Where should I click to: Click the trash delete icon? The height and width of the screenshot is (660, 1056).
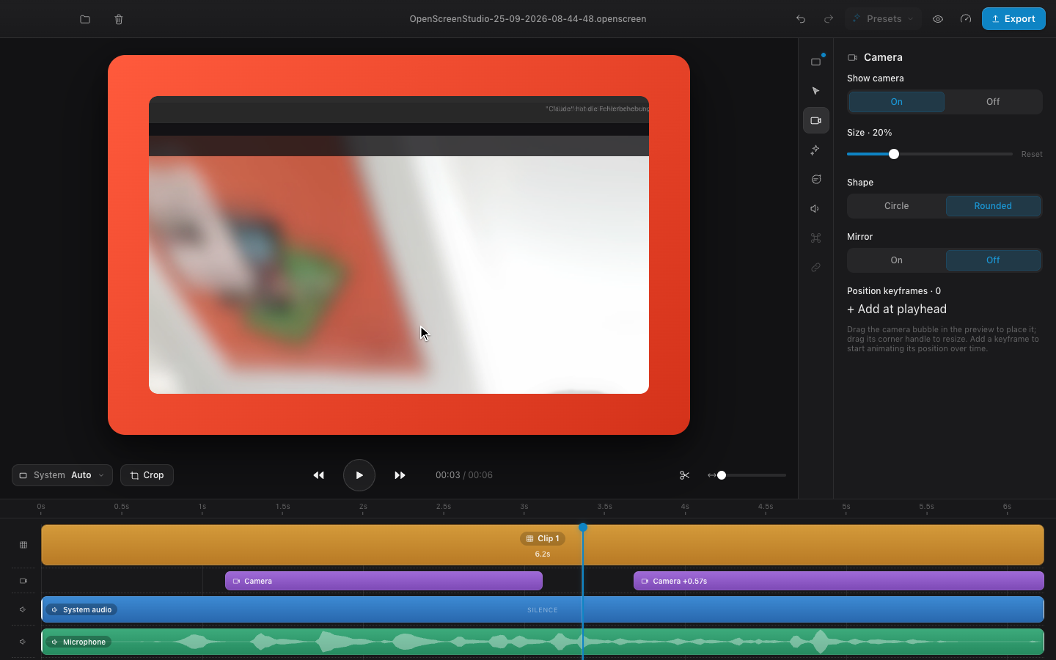click(119, 19)
